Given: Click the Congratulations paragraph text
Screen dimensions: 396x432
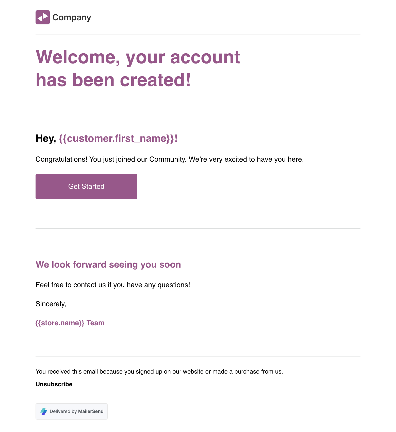Looking at the screenshot, I should [x=170, y=159].
